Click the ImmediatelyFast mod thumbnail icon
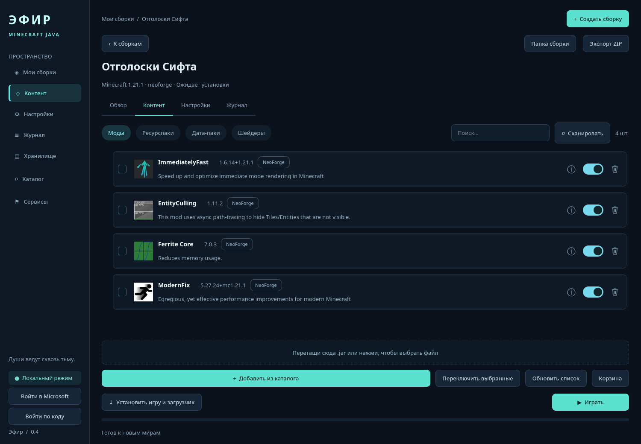 tap(144, 169)
